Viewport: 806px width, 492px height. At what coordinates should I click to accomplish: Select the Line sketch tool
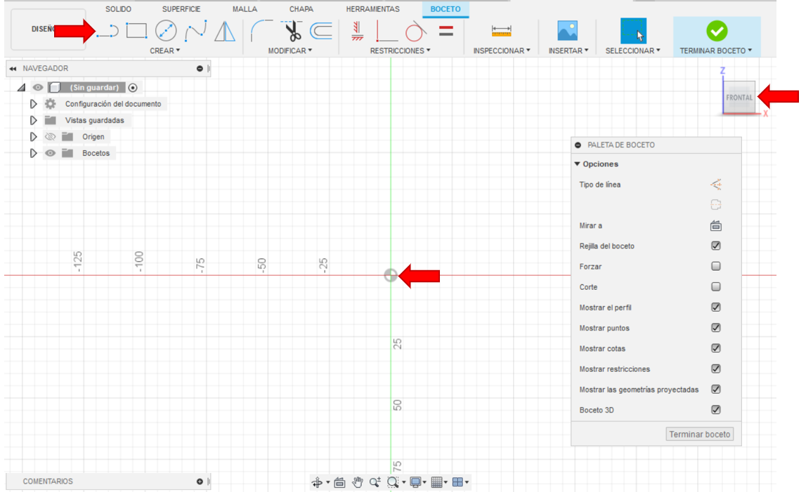(108, 32)
